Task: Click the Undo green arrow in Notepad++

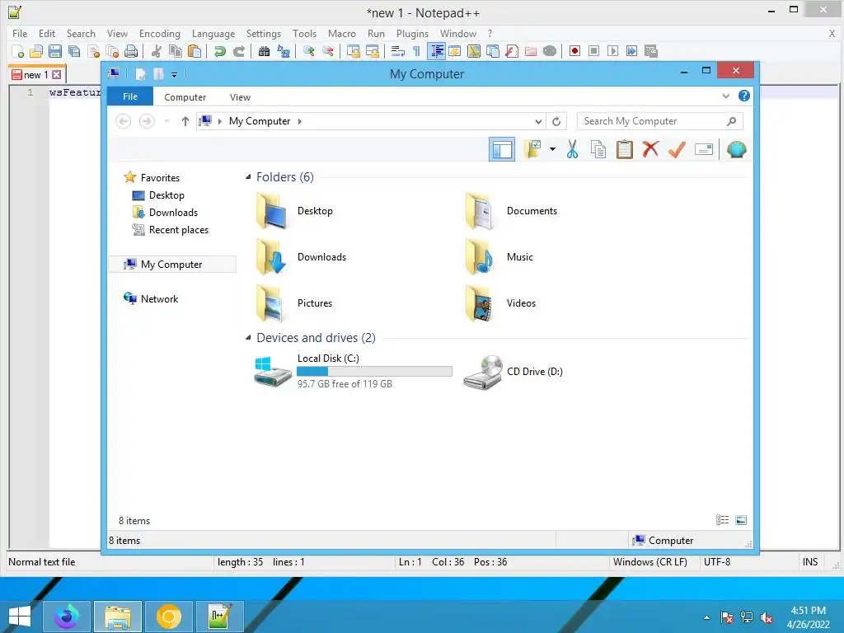Action: (219, 51)
